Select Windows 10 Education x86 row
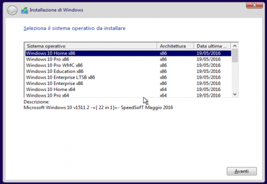The width and height of the screenshot is (267, 184). (128, 71)
